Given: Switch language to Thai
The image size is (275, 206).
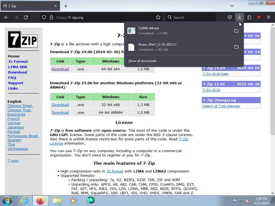Looking at the screenshot, I should [11, 145].
